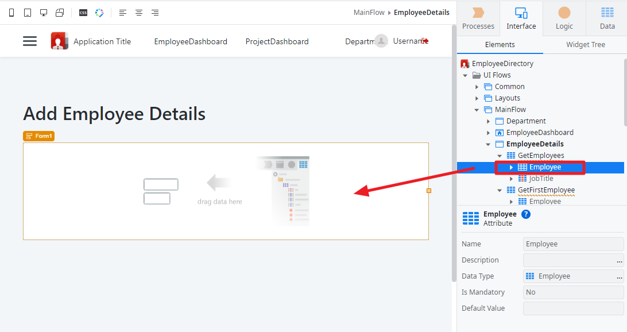The width and height of the screenshot is (627, 332).
Task: Collapse the EmployeeDetails screen
Action: [x=488, y=144]
